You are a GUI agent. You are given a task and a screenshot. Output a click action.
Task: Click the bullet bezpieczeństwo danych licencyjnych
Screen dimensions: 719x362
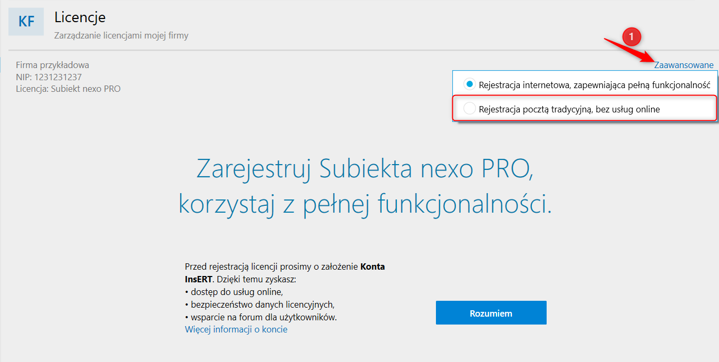pyautogui.click(x=260, y=304)
